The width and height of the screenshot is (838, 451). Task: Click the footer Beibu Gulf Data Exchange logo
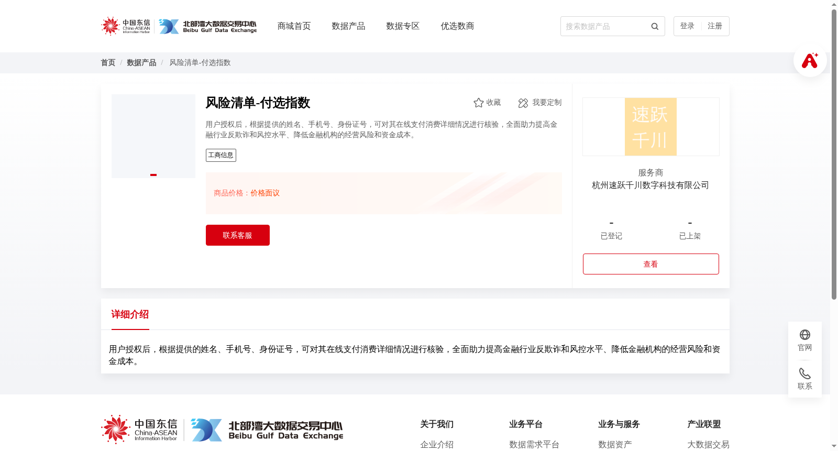pos(267,430)
